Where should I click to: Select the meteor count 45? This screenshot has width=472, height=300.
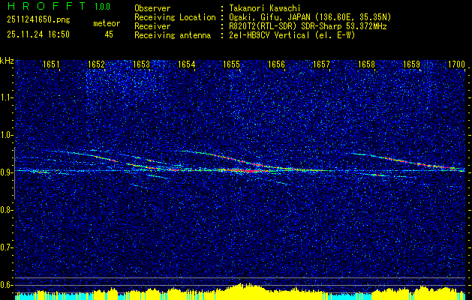(x=109, y=34)
